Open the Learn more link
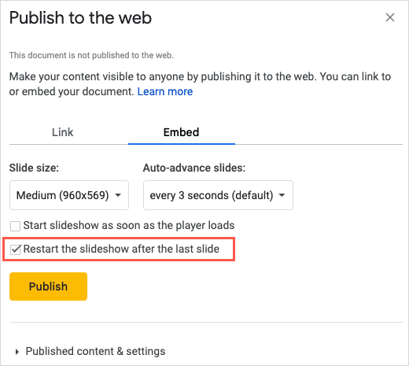 165,91
